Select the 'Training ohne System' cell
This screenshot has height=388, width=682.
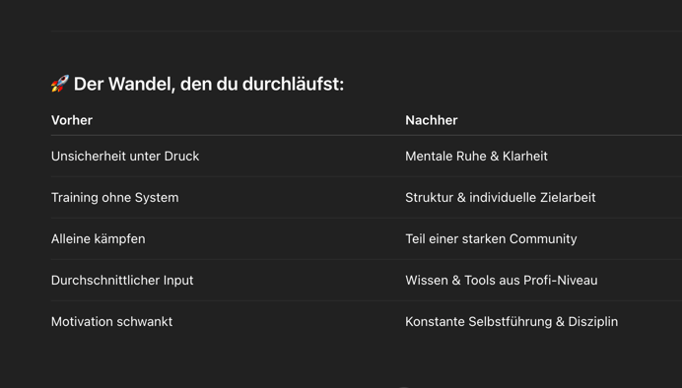click(115, 197)
